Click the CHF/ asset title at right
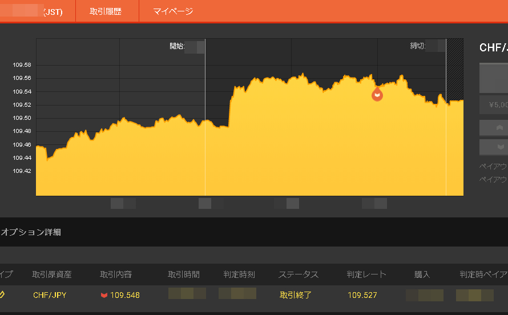The image size is (508, 315). (x=493, y=48)
